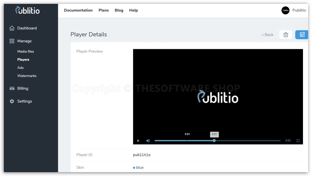Open the Watermarks sidebar item
The height and width of the screenshot is (176, 312).
point(27,76)
